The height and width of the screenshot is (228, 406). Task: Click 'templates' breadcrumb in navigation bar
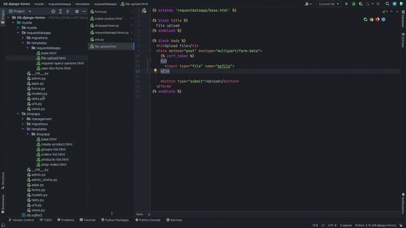(x=82, y=4)
